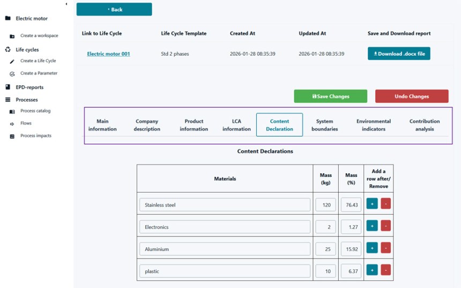Click the Flows arrow icon
The height and width of the screenshot is (288, 461).
click(x=12, y=123)
